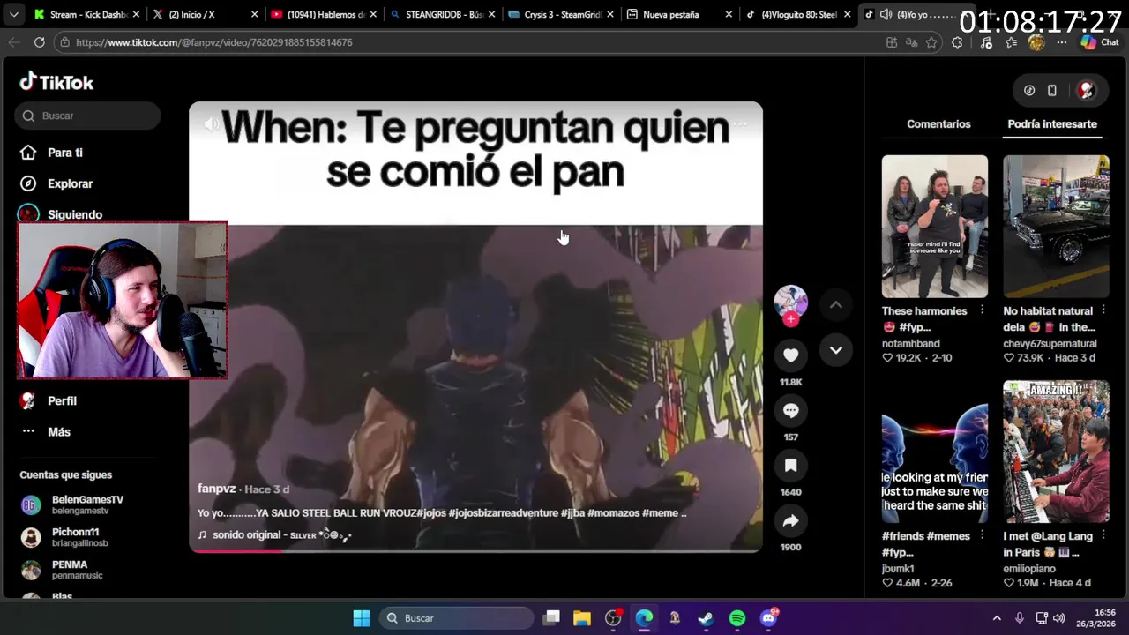The image size is (1129, 635).
Task: Open the browser tab list dropdown
Action: [13, 15]
